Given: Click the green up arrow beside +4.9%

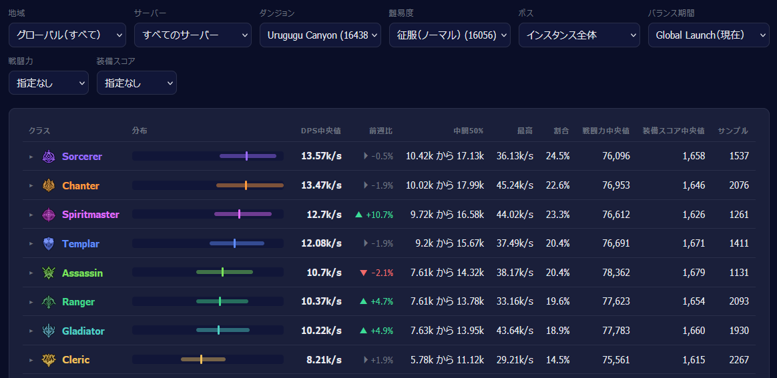Looking at the screenshot, I should 364,331.
